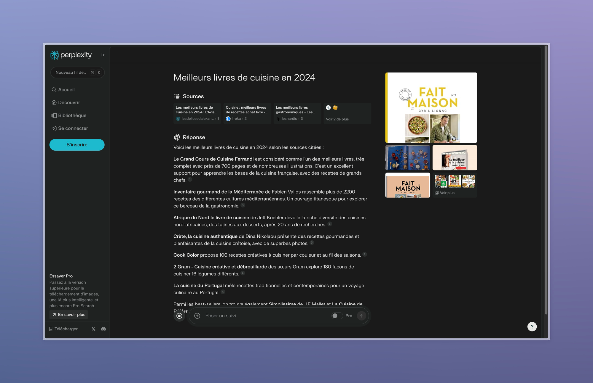
Task: Click the Réponse section icon
Action: (x=177, y=137)
